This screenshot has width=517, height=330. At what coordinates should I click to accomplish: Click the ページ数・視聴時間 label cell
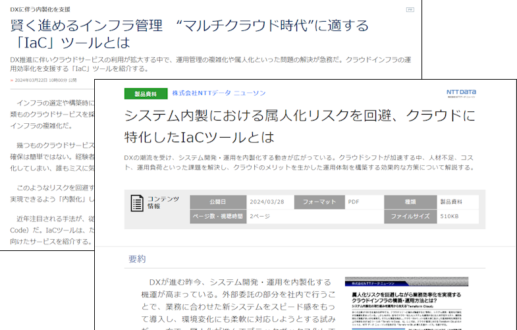click(x=218, y=216)
